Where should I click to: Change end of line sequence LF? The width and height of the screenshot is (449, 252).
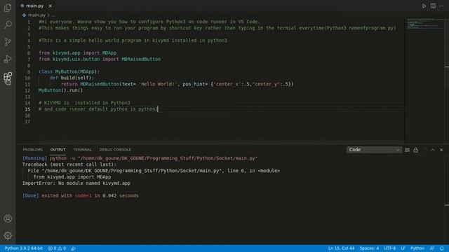coord(403,248)
